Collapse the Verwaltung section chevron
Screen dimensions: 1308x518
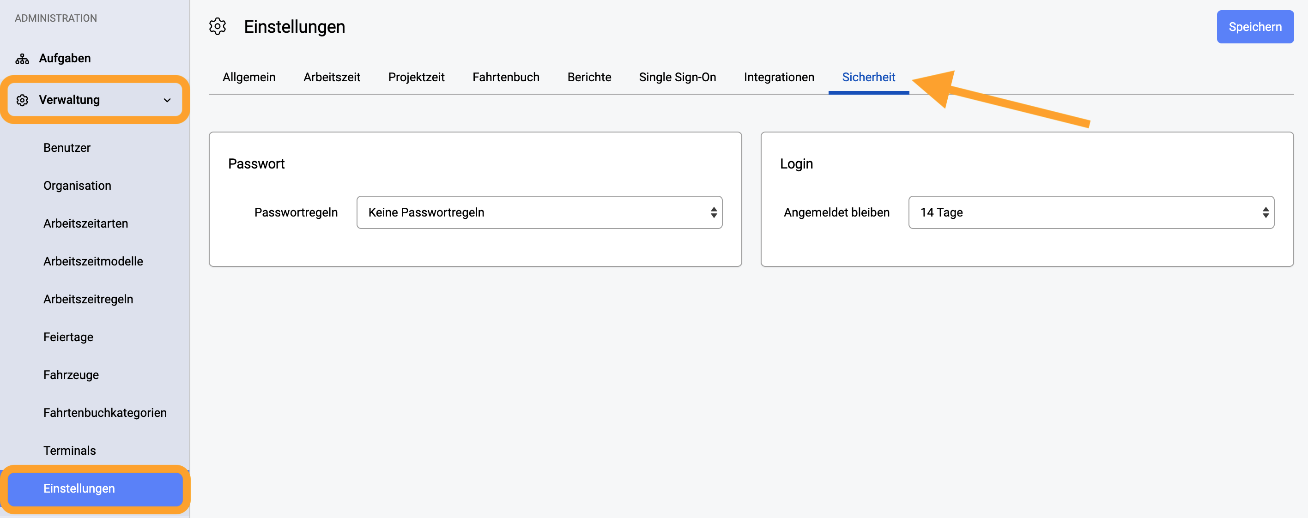(167, 100)
